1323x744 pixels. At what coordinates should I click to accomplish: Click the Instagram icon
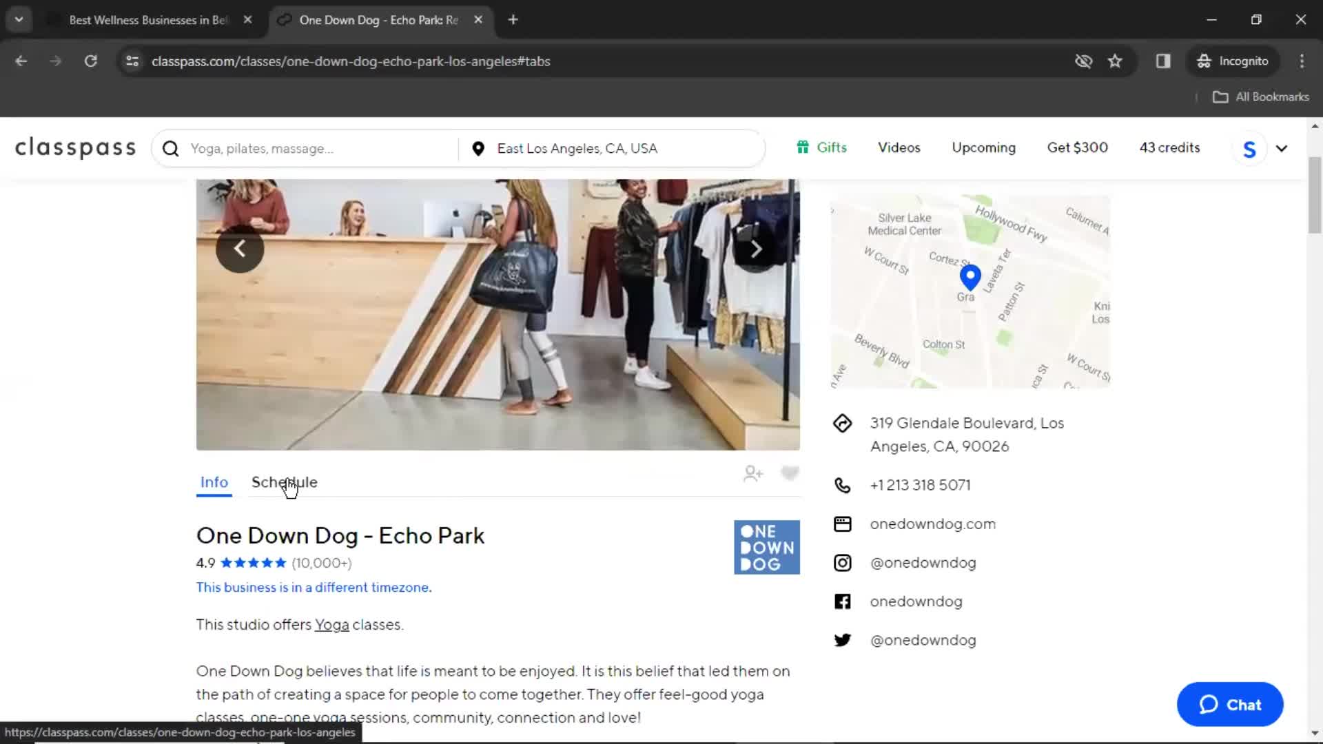[x=842, y=563]
